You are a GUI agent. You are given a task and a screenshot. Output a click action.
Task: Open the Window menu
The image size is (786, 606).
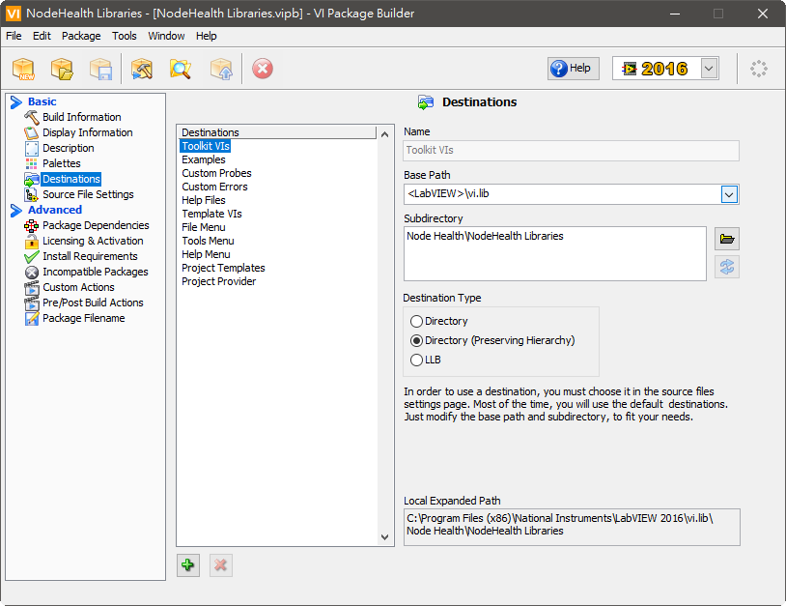pyautogui.click(x=166, y=36)
